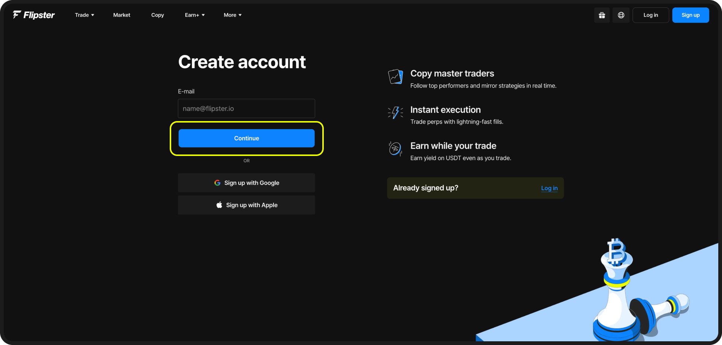Open the Copy menu item
The image size is (722, 345).
[x=157, y=15]
